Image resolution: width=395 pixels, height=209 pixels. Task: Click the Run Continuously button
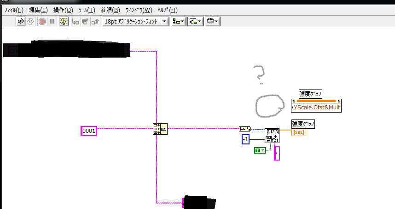click(x=30, y=22)
